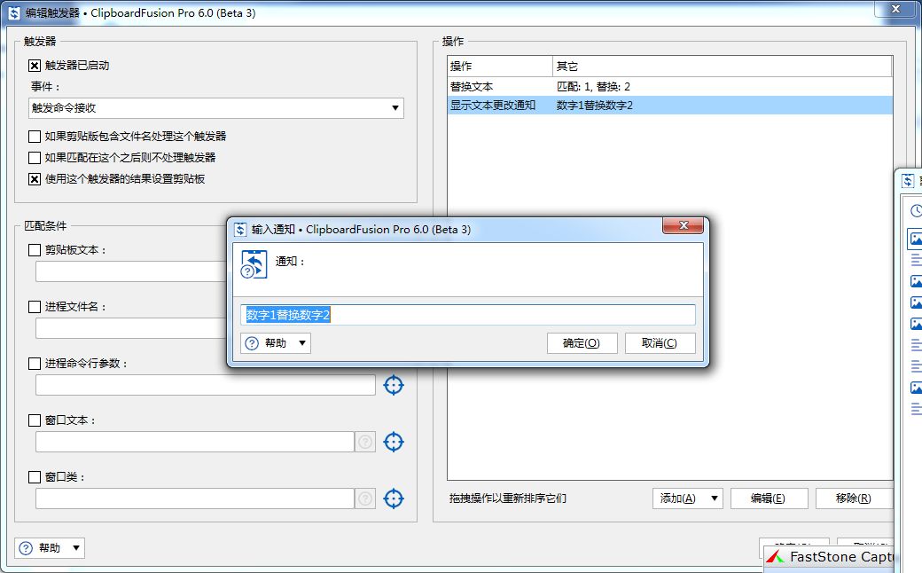The height and width of the screenshot is (573, 922).
Task: Check the 进程文件名 match condition checkbox
Action: (x=35, y=307)
